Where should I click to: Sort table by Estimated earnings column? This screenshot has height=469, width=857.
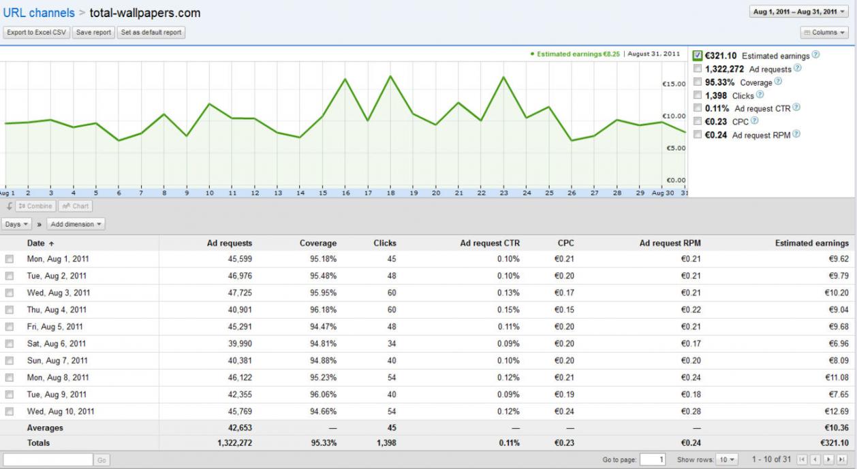(811, 243)
